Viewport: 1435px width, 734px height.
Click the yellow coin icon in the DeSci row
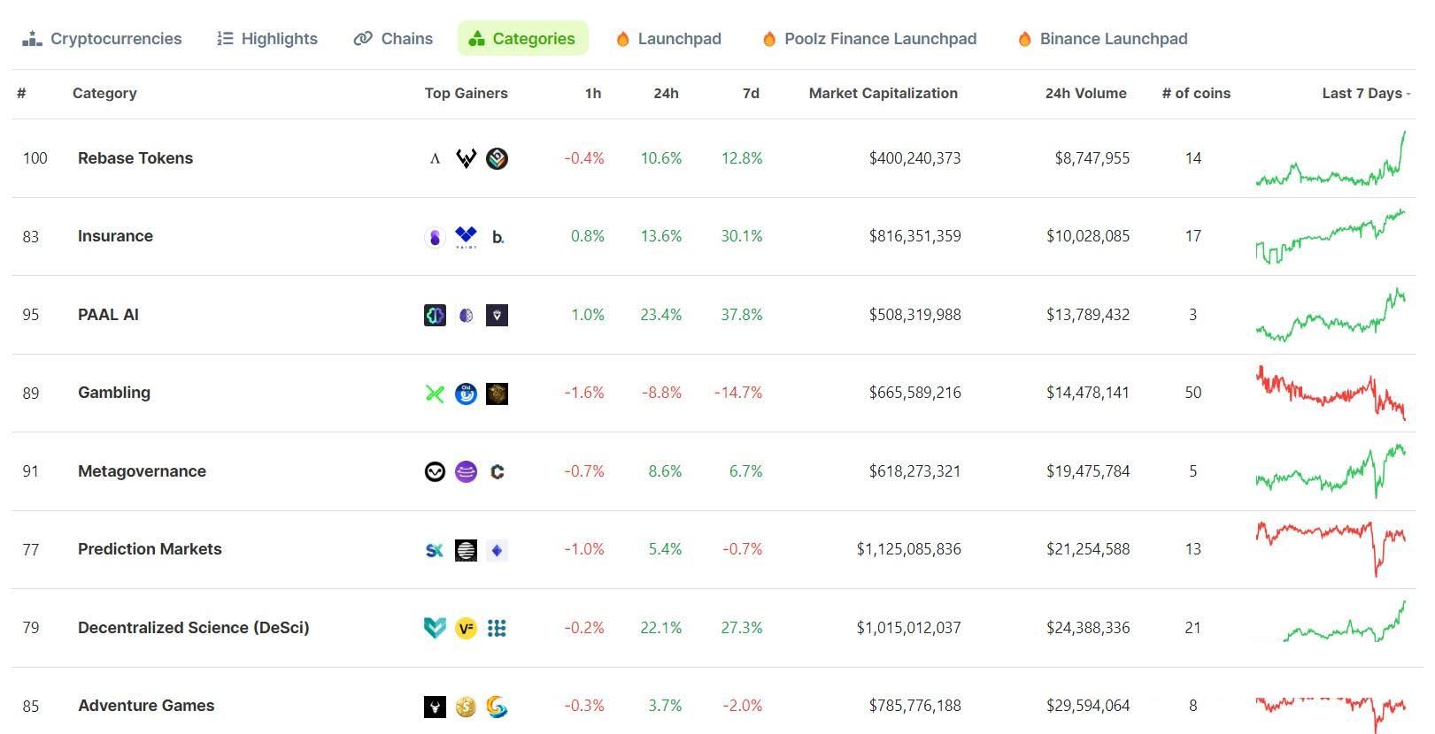coord(466,629)
